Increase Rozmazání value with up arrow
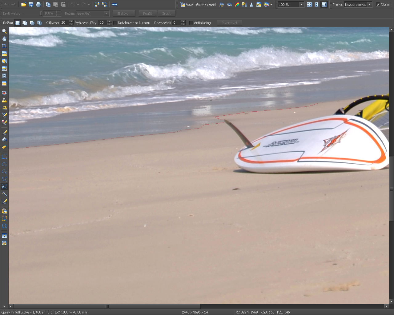 pos(183,21)
